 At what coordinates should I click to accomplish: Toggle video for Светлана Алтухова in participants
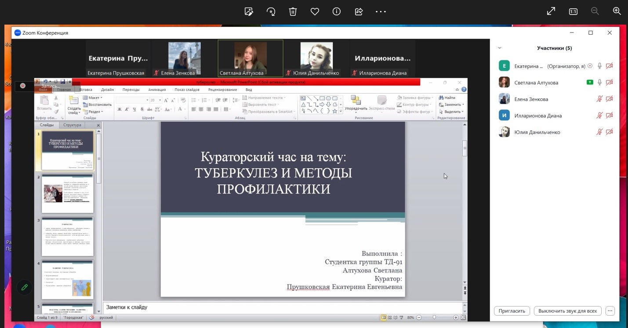(x=609, y=83)
